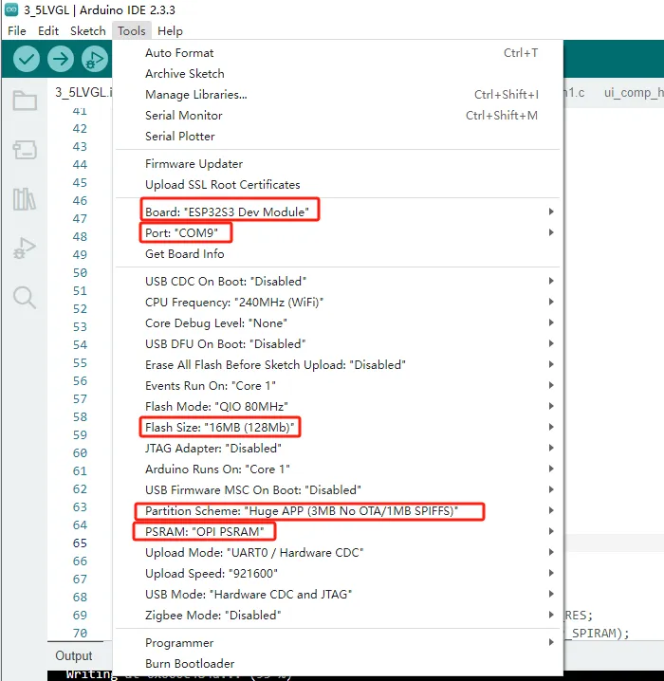
Task: Click the Verify checkmark button
Action: tap(26, 59)
